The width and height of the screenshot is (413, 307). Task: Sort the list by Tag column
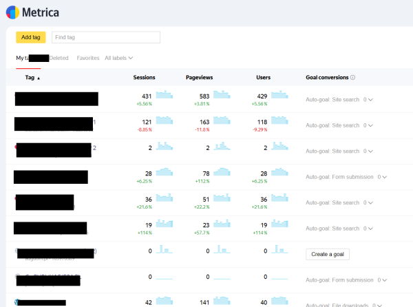(x=32, y=78)
